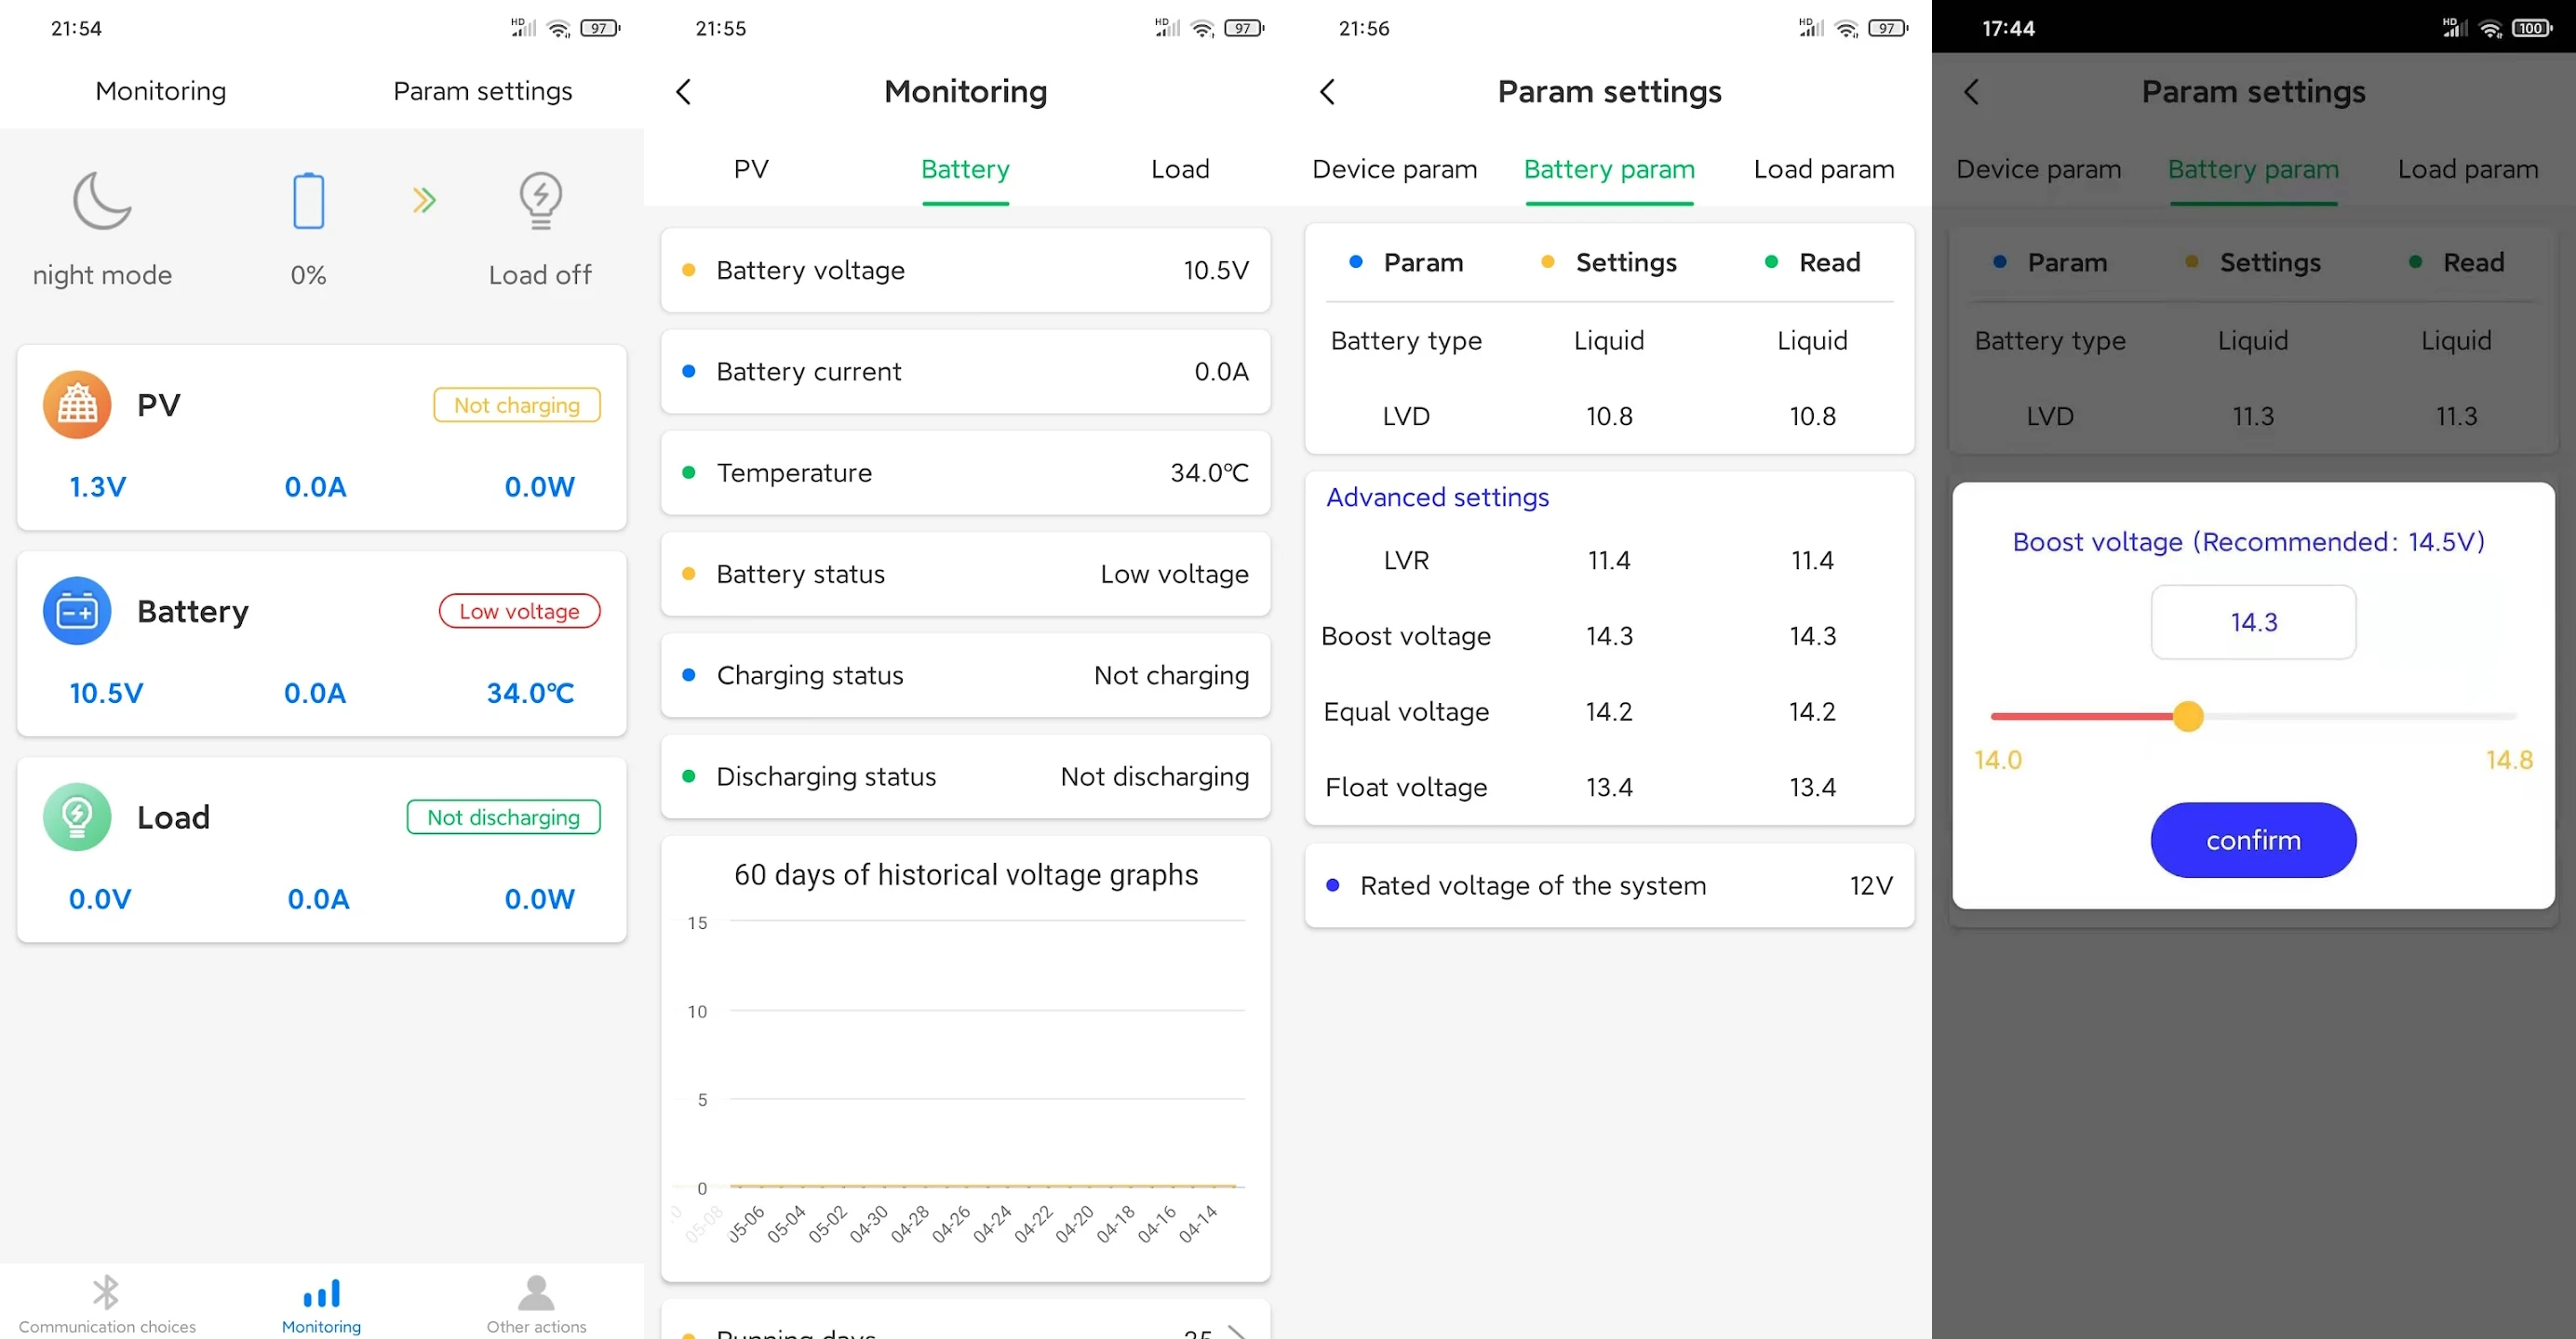Tap Float voltage 13.4 setting value
Screen dimensions: 2576x1339
[1609, 788]
